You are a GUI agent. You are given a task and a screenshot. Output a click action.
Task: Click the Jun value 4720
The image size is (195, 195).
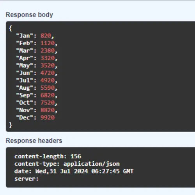click(x=48, y=73)
